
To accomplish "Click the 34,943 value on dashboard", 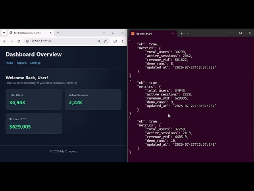I will 17,103.
